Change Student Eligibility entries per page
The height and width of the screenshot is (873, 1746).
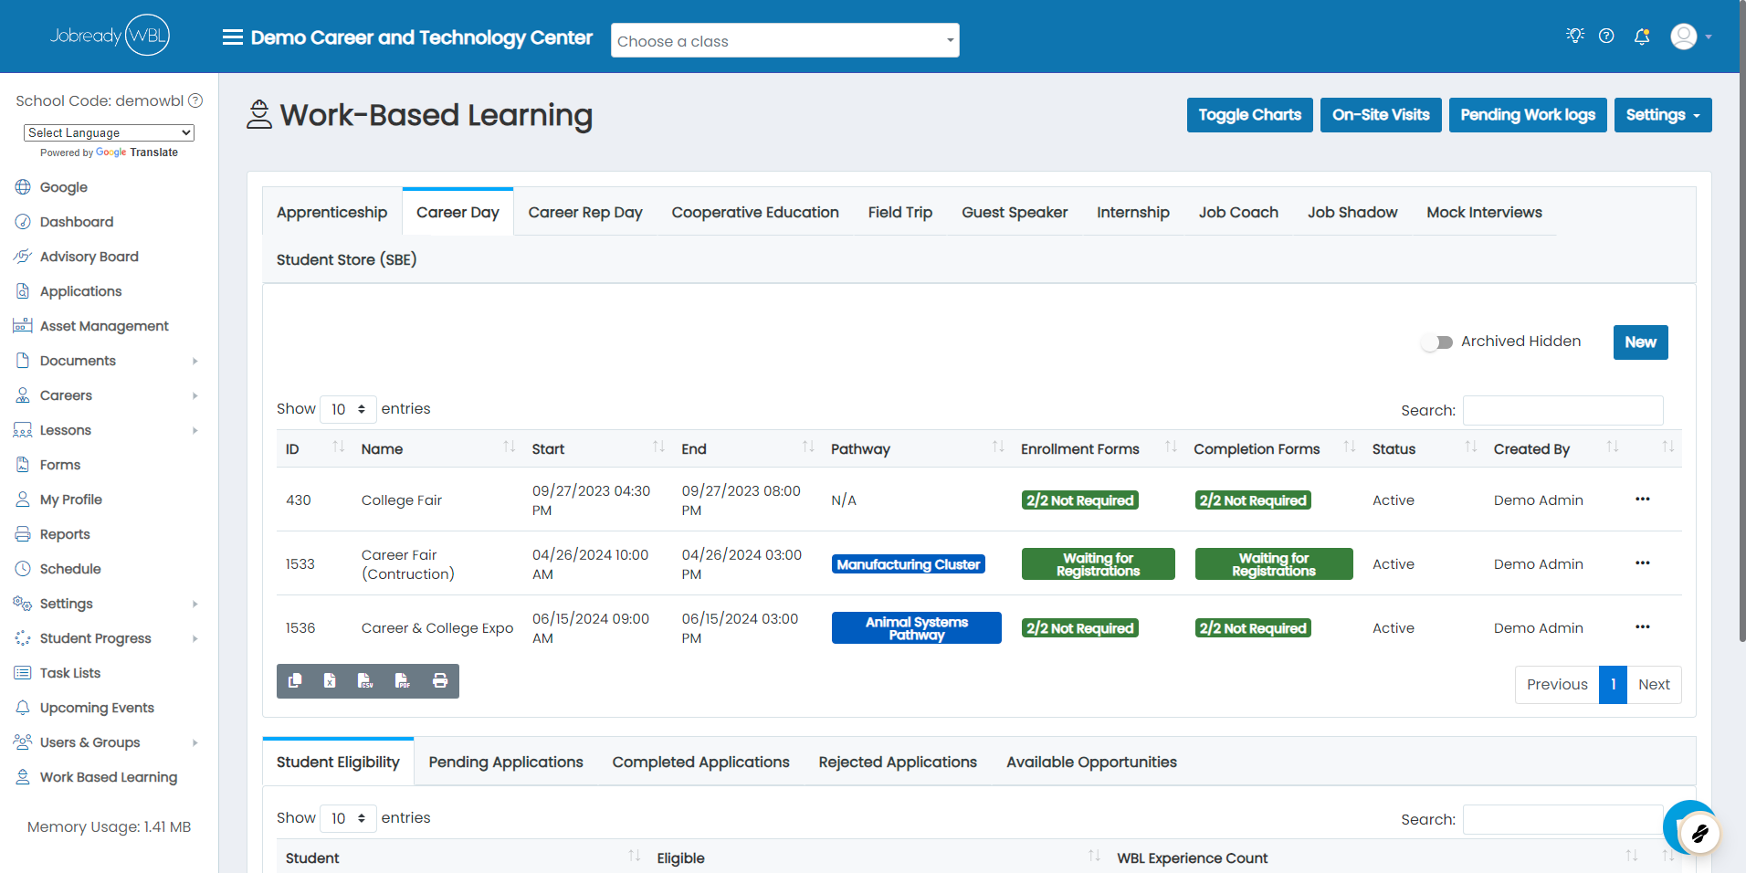click(348, 818)
